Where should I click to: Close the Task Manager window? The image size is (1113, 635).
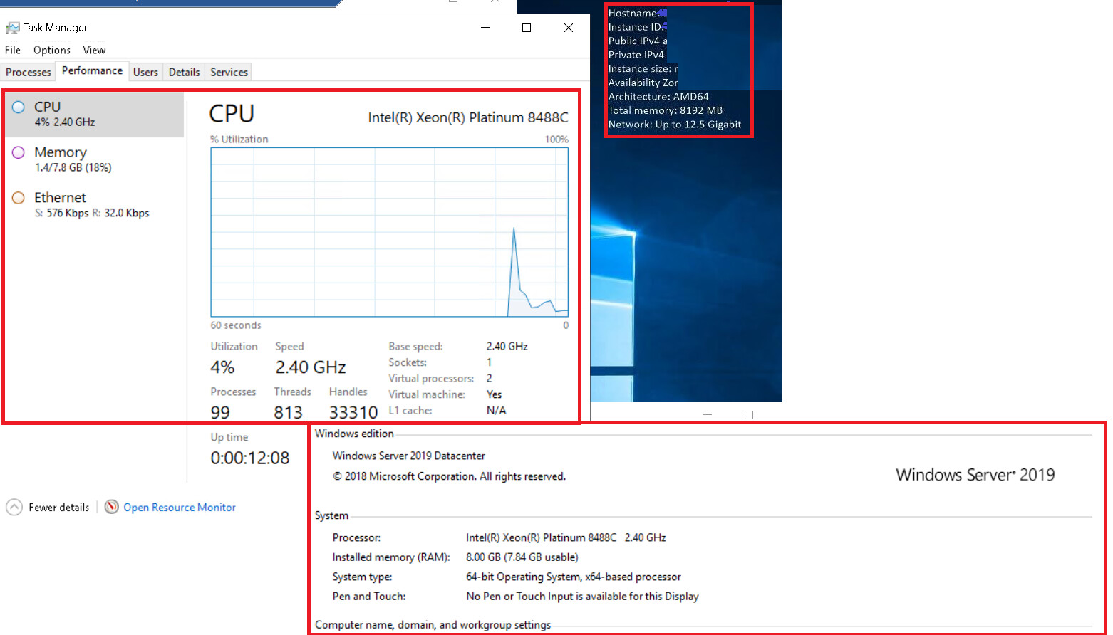[x=569, y=28]
